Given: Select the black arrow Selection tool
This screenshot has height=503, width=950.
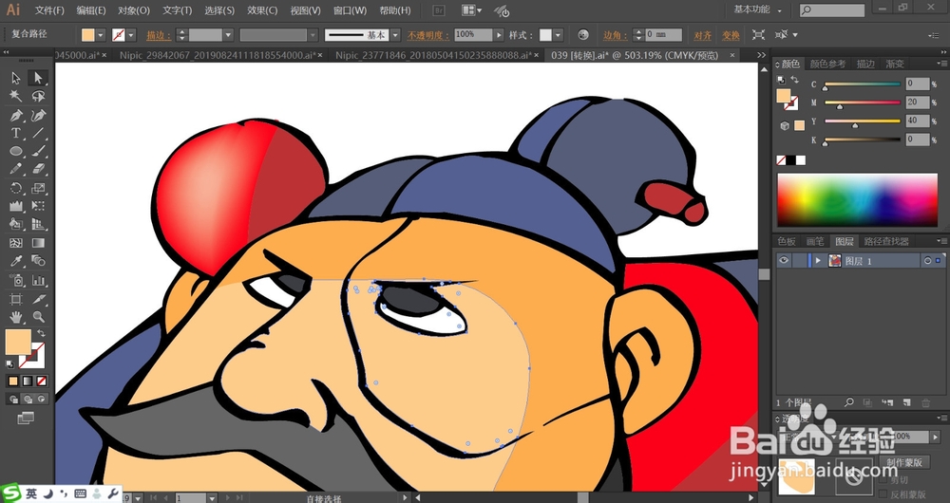Looking at the screenshot, I should [x=16, y=78].
